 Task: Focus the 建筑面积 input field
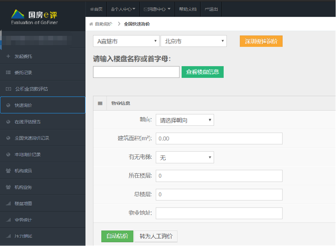[x=219, y=139]
